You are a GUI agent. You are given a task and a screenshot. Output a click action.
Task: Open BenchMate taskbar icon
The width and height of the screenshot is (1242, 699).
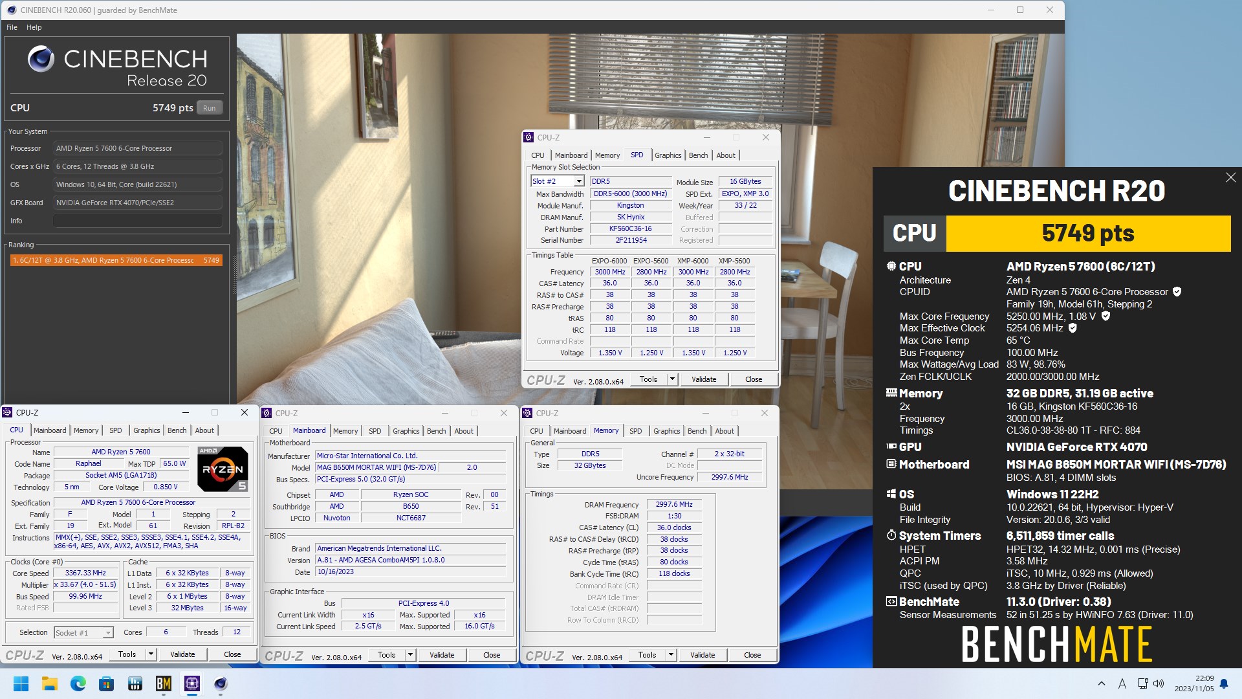164,683
